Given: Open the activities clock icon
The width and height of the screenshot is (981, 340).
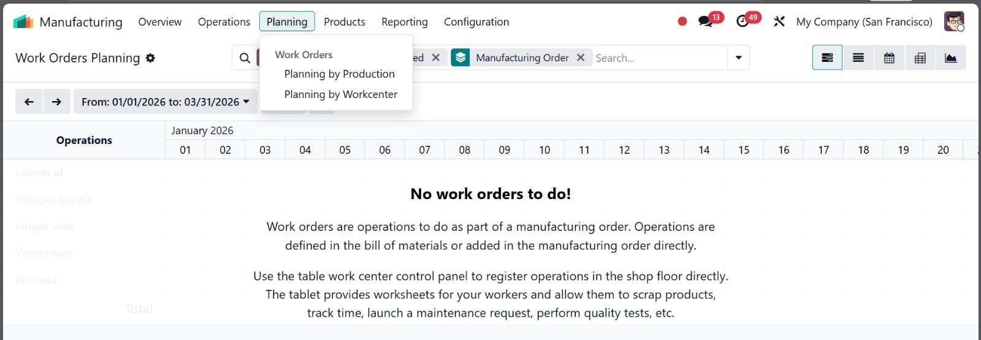Looking at the screenshot, I should (742, 22).
